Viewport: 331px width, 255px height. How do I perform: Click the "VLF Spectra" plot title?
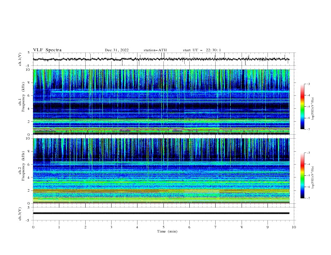pos(47,50)
